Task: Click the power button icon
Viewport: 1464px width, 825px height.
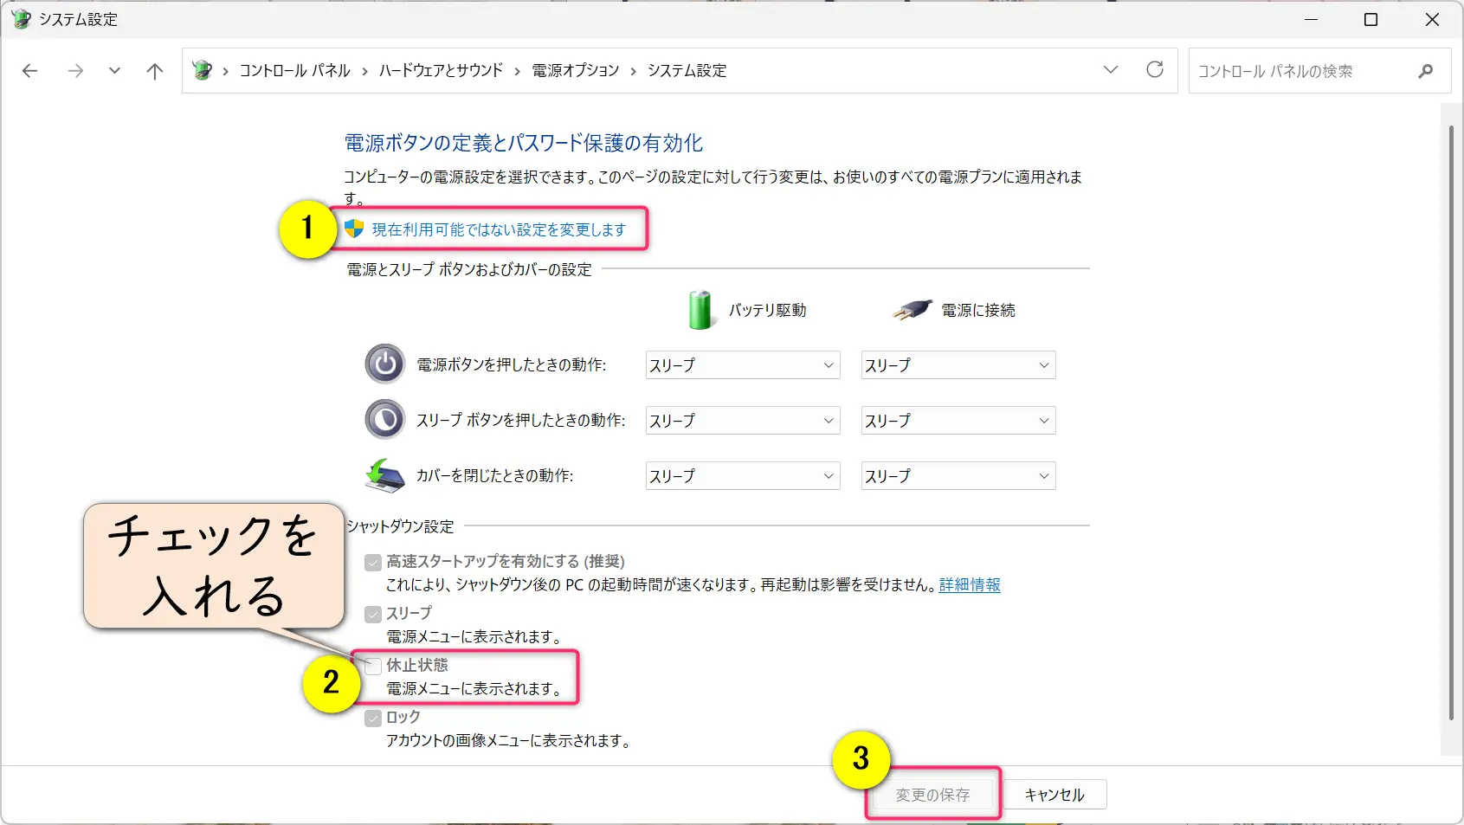Action: [x=385, y=364]
